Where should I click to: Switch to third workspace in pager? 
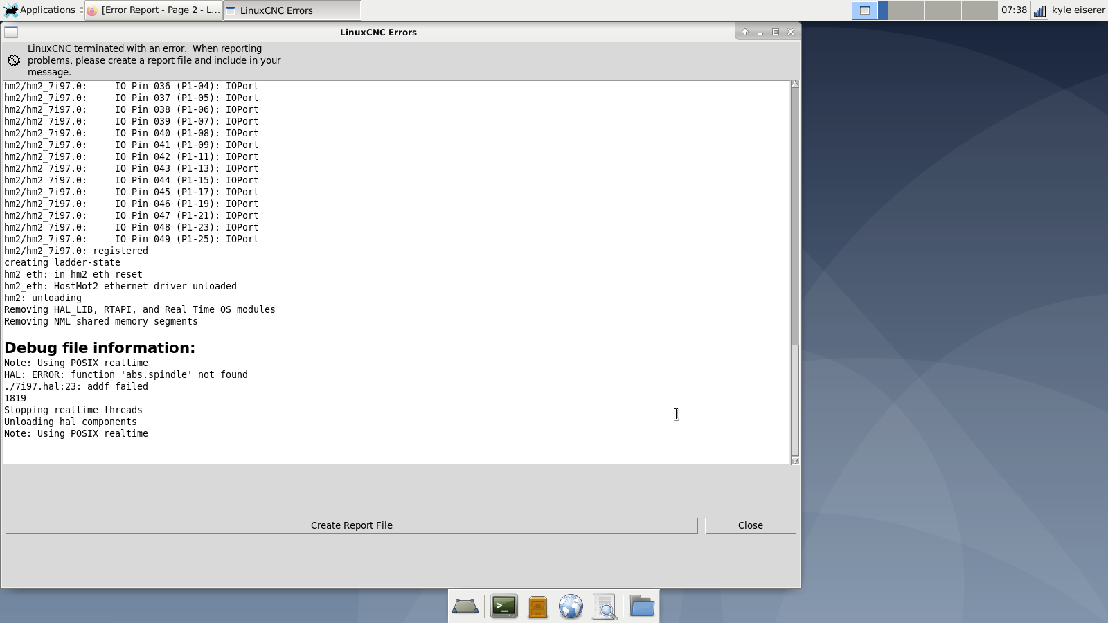tap(943, 10)
